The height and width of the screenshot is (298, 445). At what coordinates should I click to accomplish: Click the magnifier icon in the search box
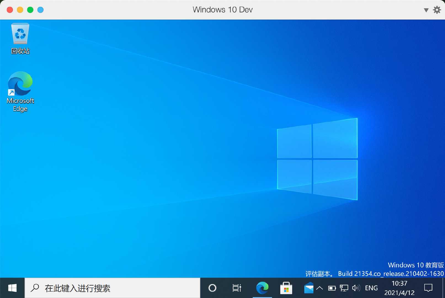(35, 288)
